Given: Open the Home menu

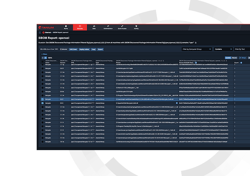Looking at the screenshot, I should [x=66, y=27].
